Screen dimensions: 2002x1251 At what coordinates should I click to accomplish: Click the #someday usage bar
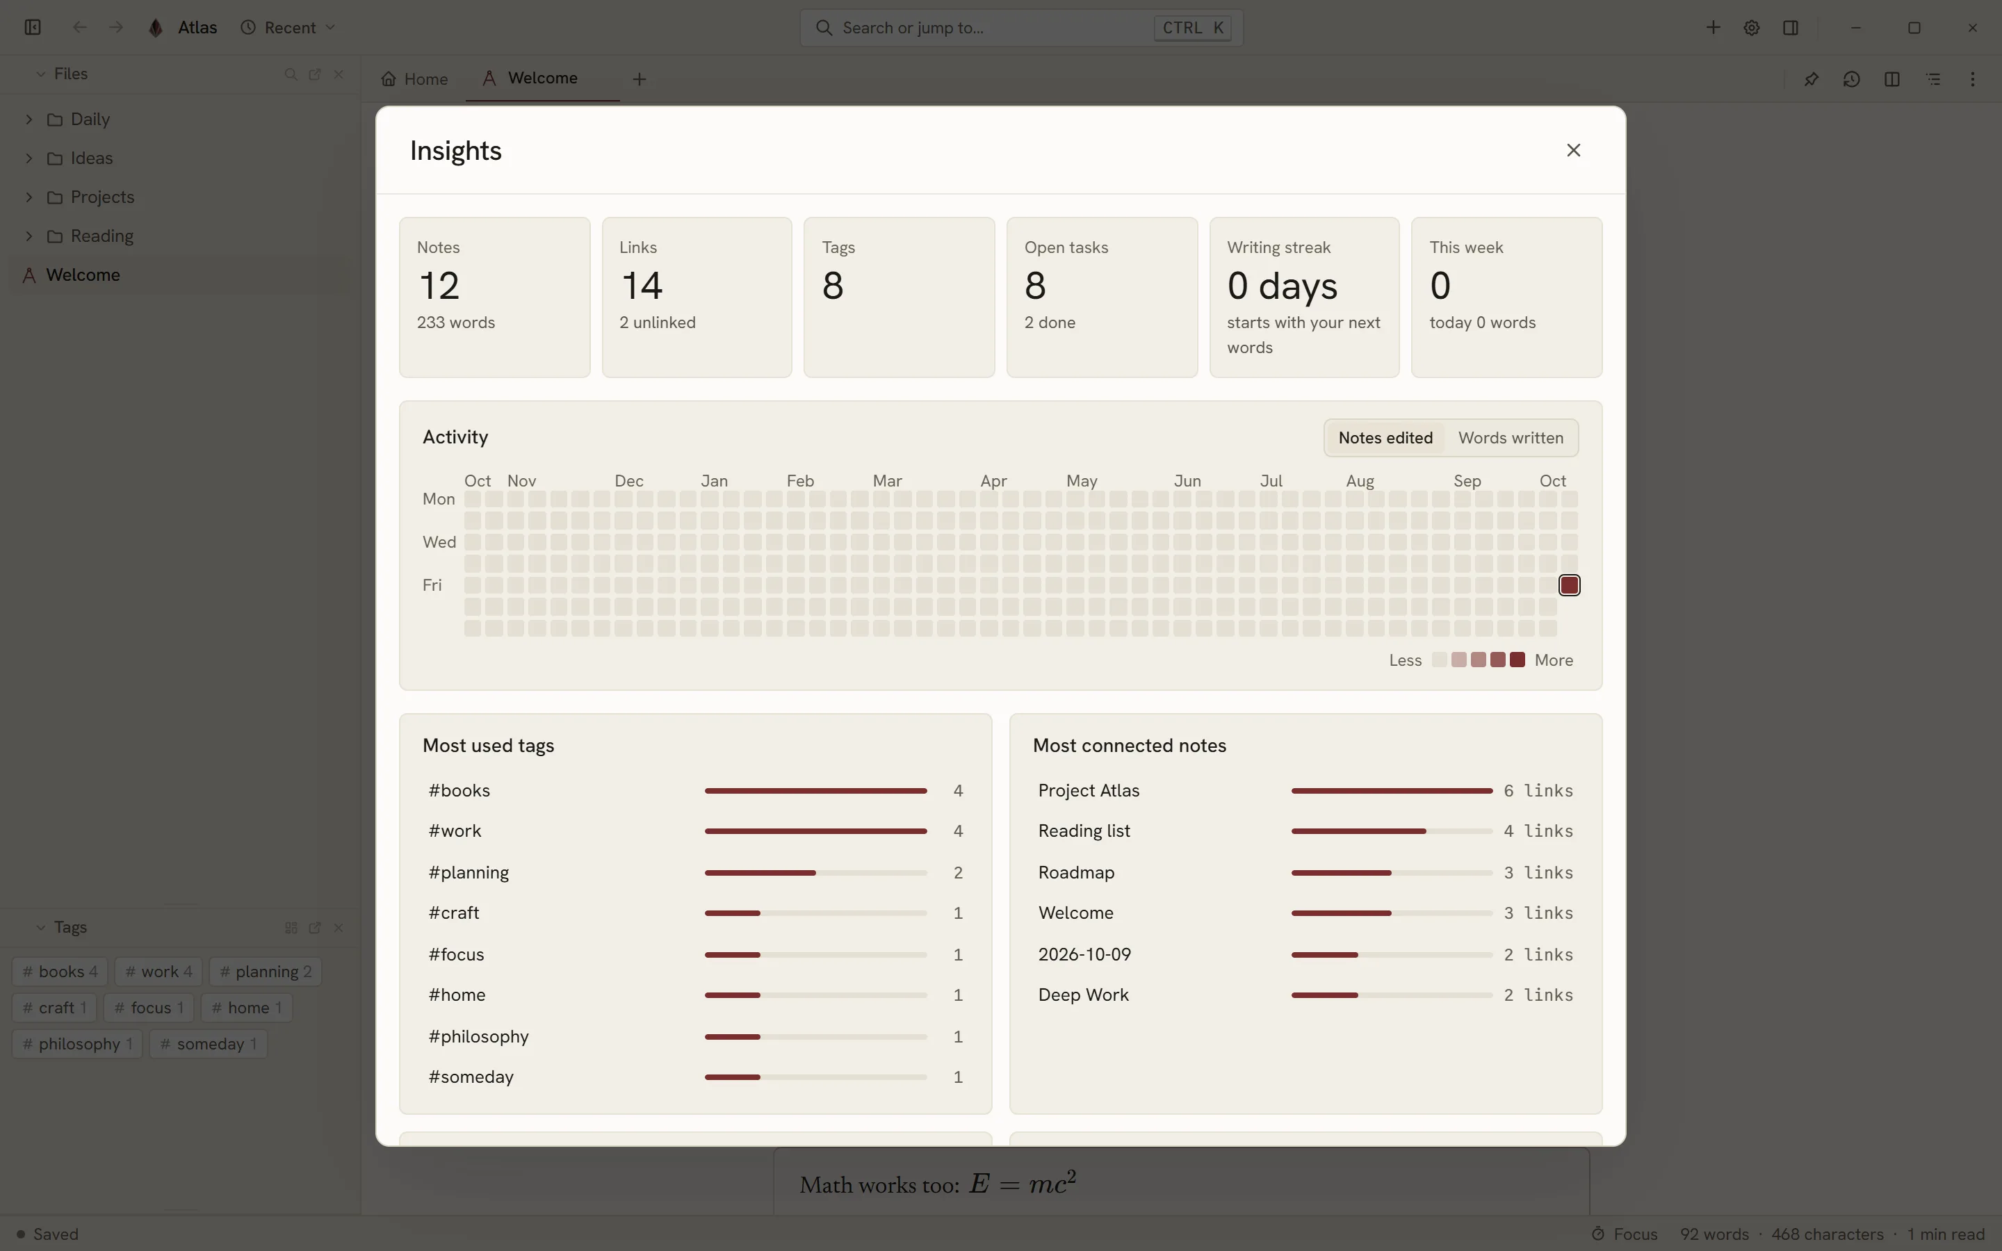click(x=815, y=1077)
